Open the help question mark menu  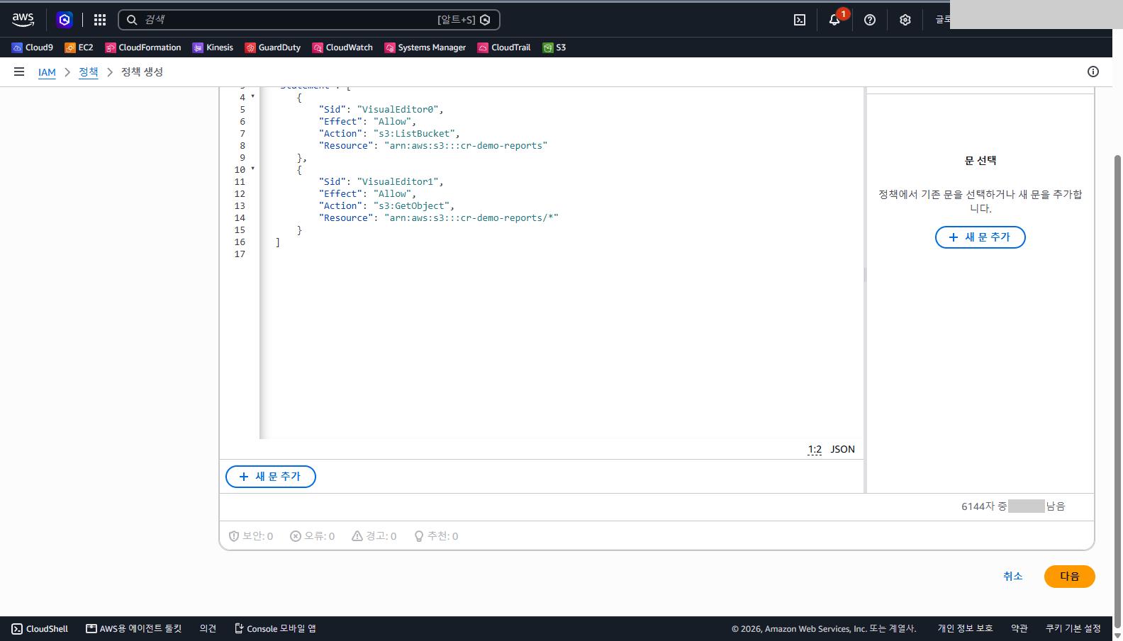[870, 20]
